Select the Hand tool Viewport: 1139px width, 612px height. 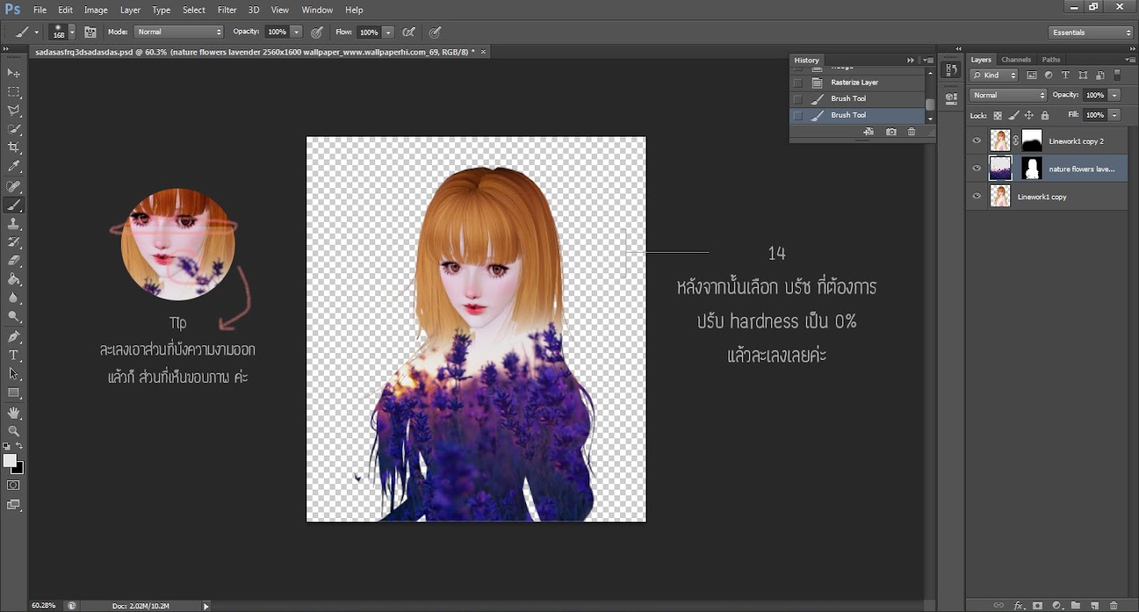(x=13, y=413)
